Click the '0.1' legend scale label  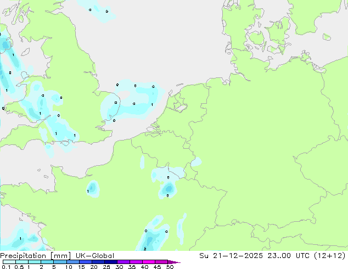[6, 267]
